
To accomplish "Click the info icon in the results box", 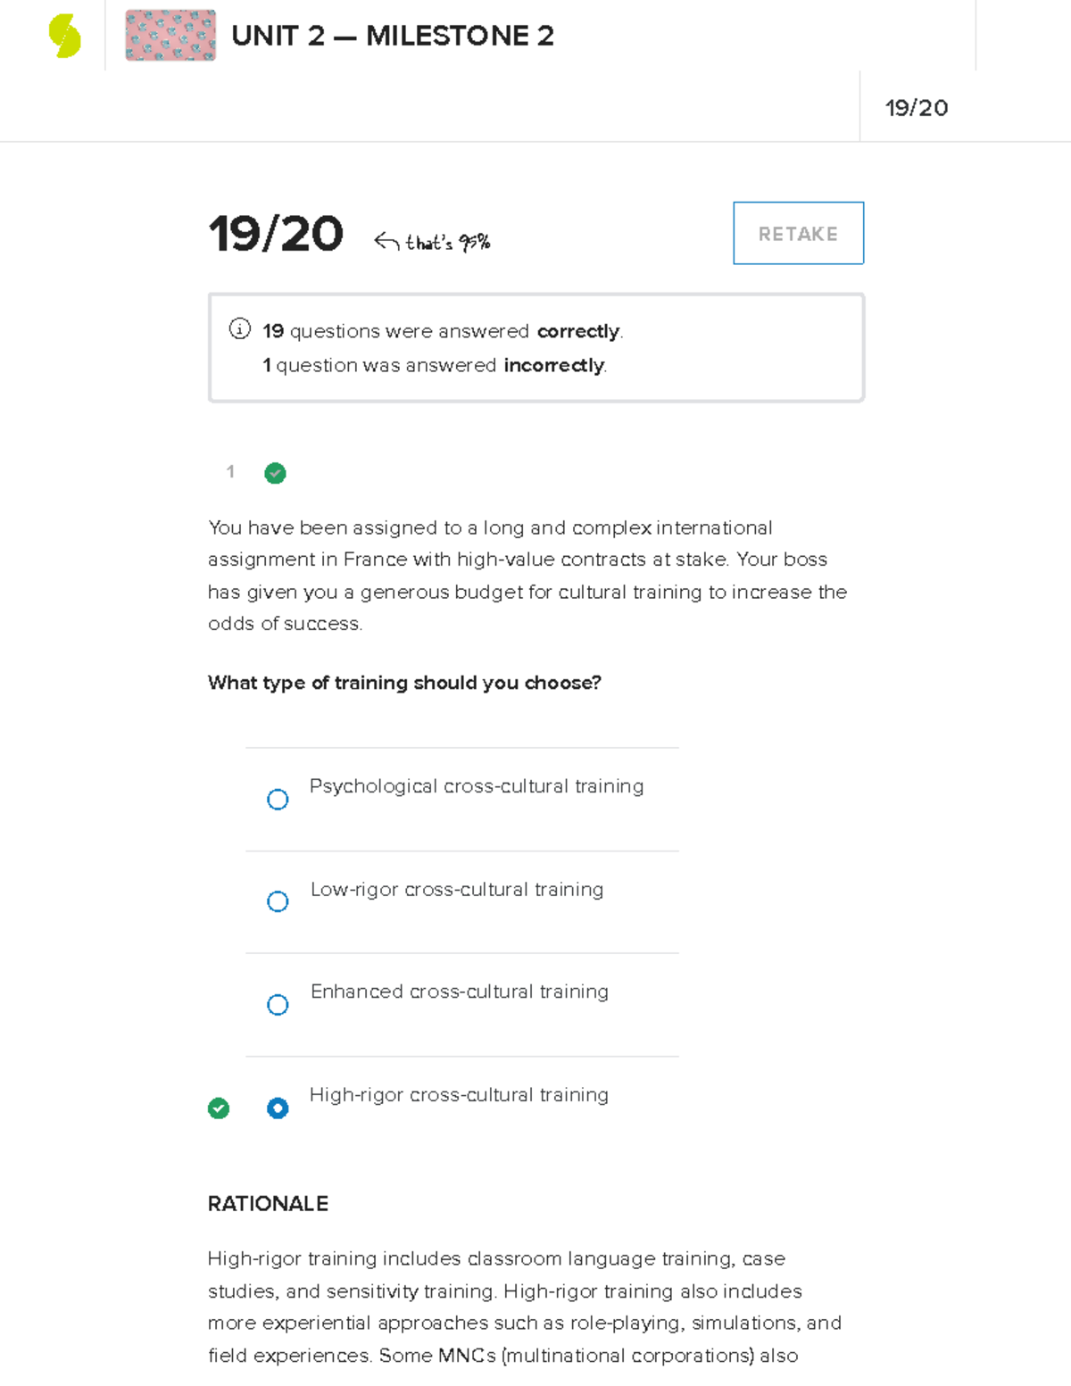I will [240, 329].
